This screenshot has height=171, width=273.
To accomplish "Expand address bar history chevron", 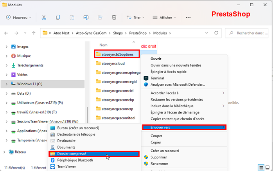I will (x=207, y=33).
